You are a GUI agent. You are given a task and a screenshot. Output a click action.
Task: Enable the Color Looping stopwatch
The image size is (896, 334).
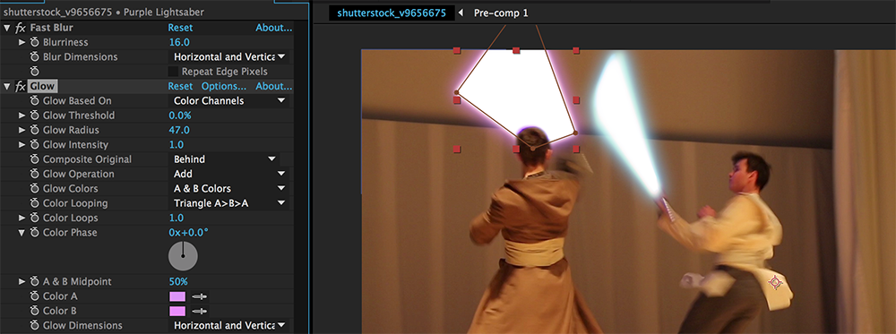click(x=34, y=203)
